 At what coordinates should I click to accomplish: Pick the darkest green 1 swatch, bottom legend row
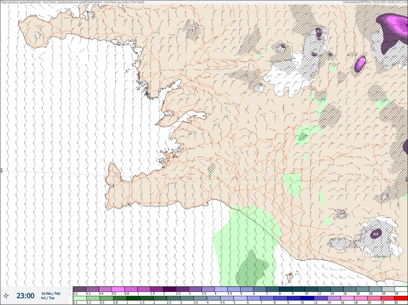point(133,298)
